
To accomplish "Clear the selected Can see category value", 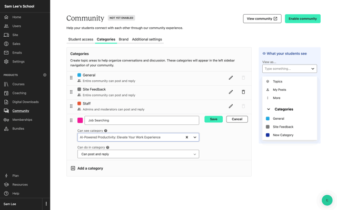I will [x=187, y=138].
